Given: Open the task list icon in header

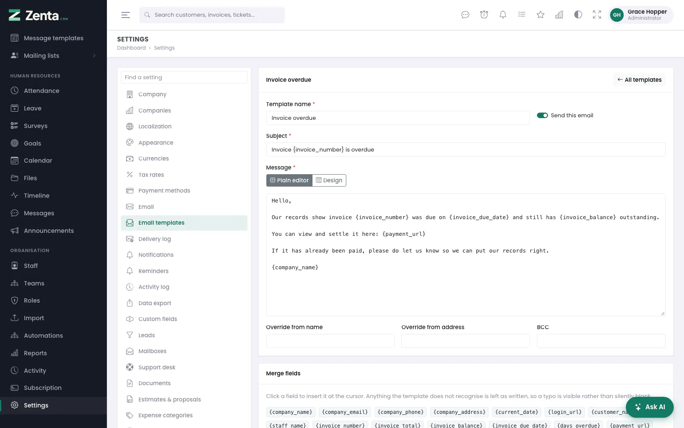Looking at the screenshot, I should 522,15.
